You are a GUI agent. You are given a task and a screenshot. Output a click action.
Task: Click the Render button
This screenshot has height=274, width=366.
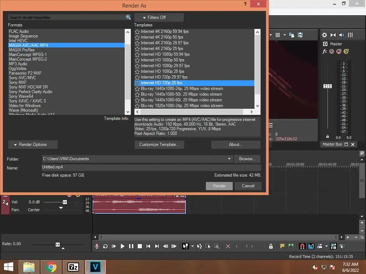pyautogui.click(x=219, y=186)
